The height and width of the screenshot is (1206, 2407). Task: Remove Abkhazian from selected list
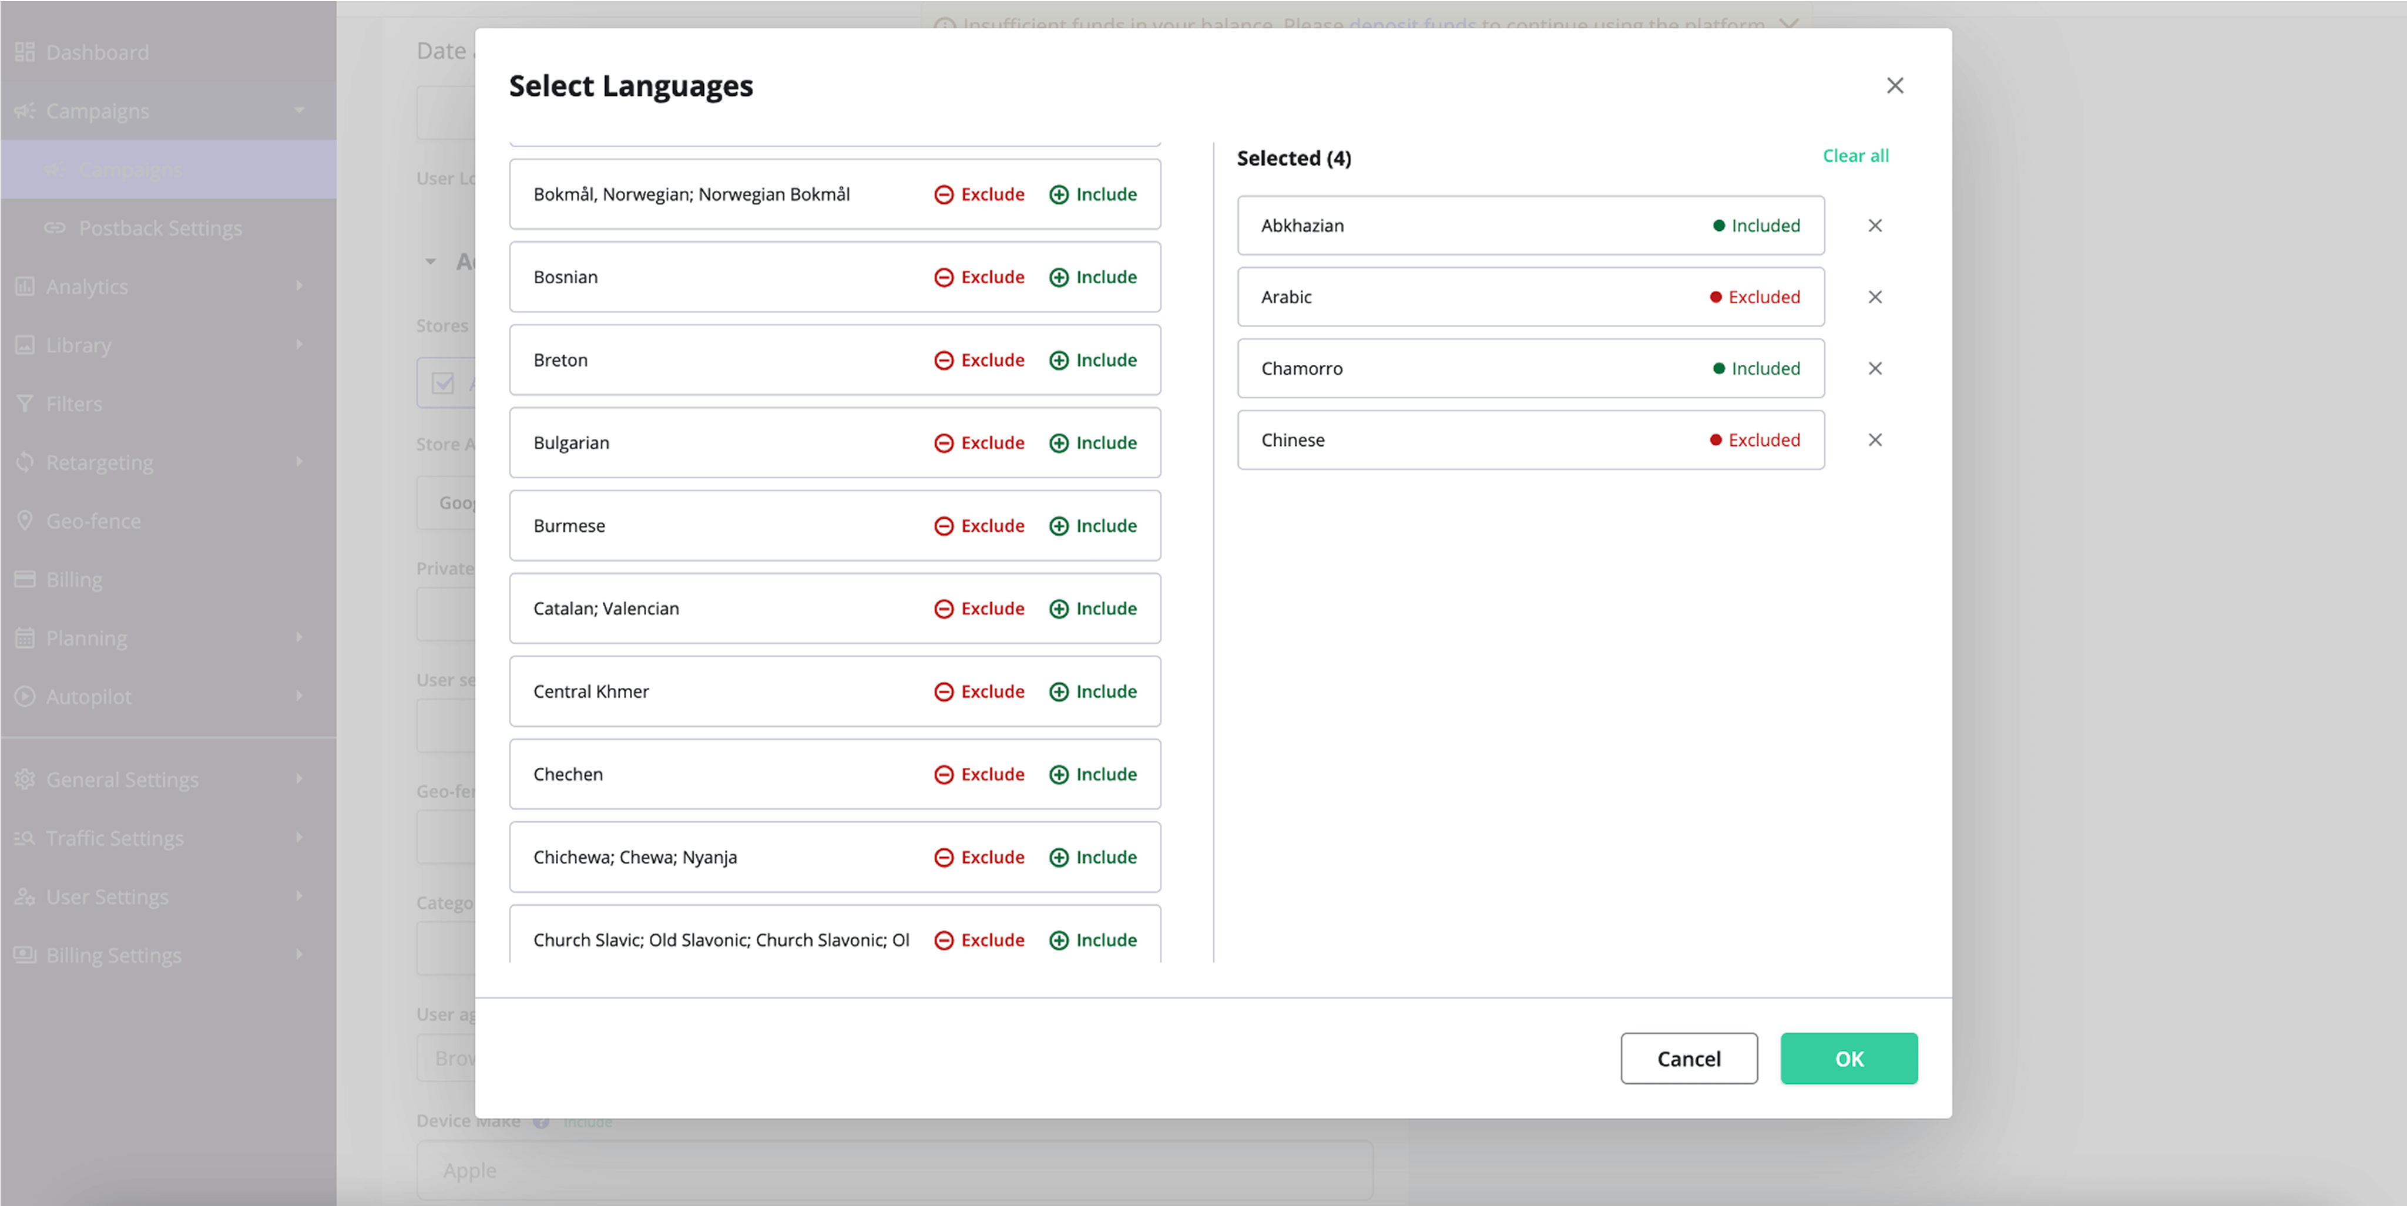(x=1874, y=226)
